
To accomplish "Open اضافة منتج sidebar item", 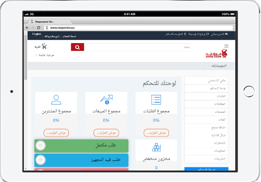I will pos(206,127).
